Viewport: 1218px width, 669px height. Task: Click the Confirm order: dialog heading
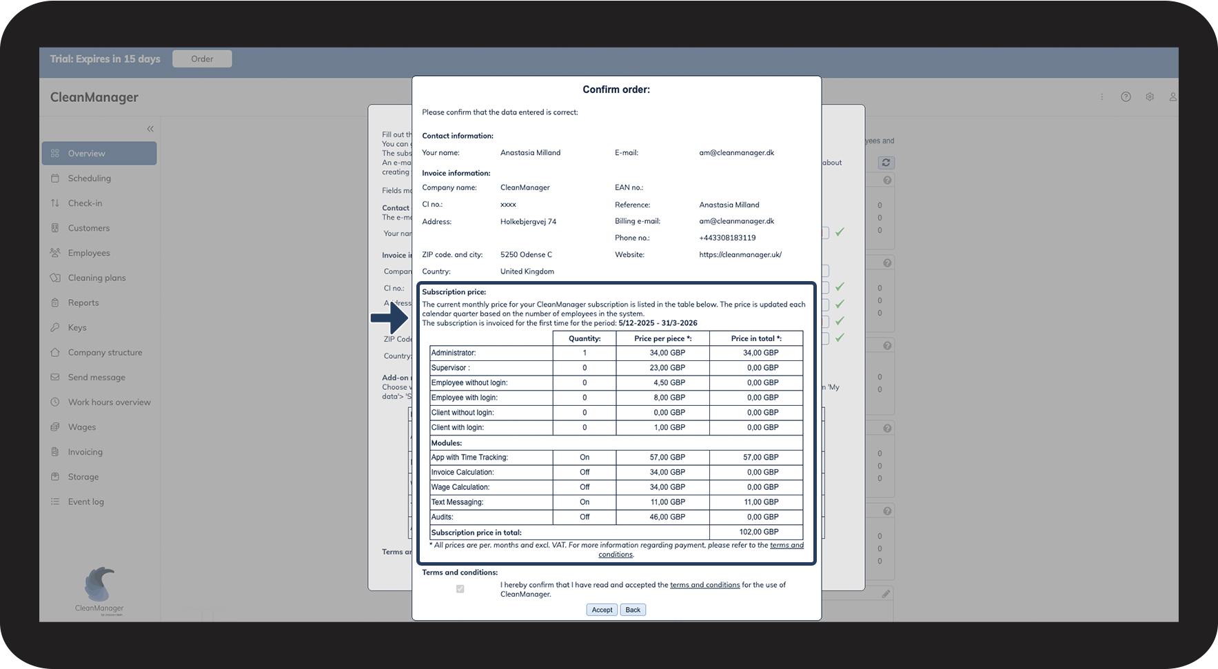616,90
